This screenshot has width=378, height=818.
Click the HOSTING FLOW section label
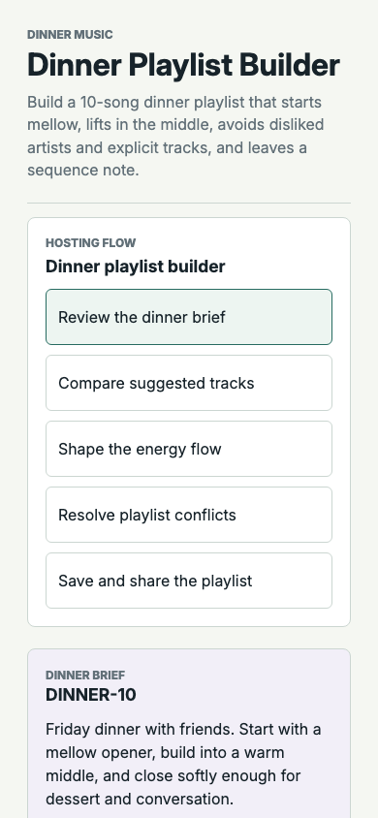(91, 242)
